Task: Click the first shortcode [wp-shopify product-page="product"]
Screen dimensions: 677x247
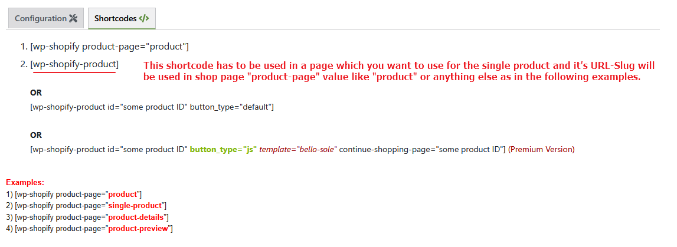Action: pyautogui.click(x=109, y=46)
